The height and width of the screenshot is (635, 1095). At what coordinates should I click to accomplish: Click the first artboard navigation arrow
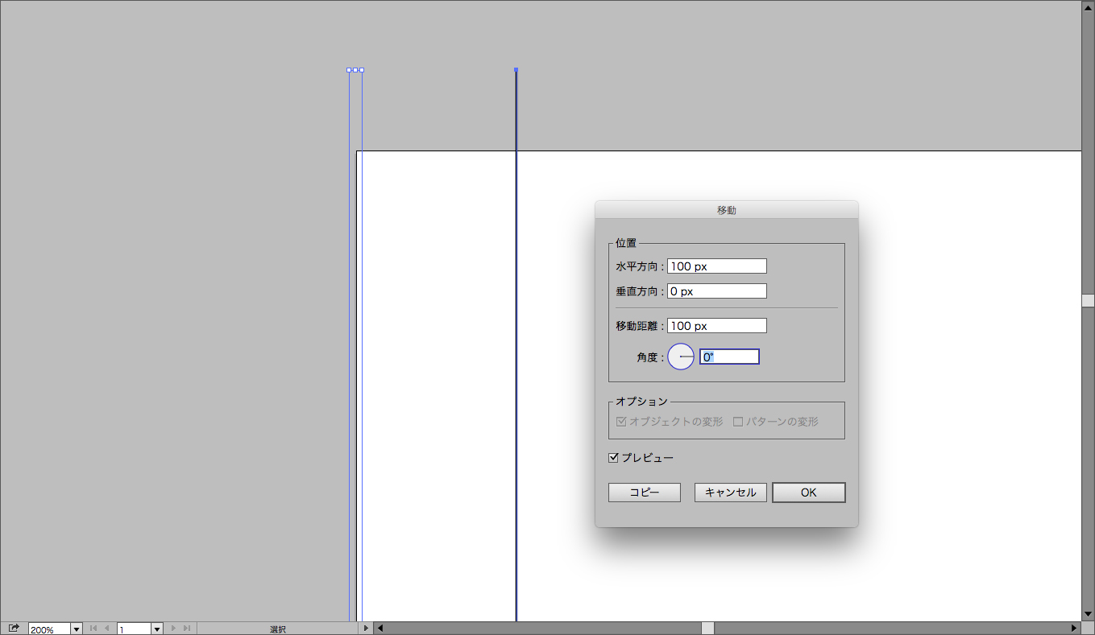(x=93, y=629)
